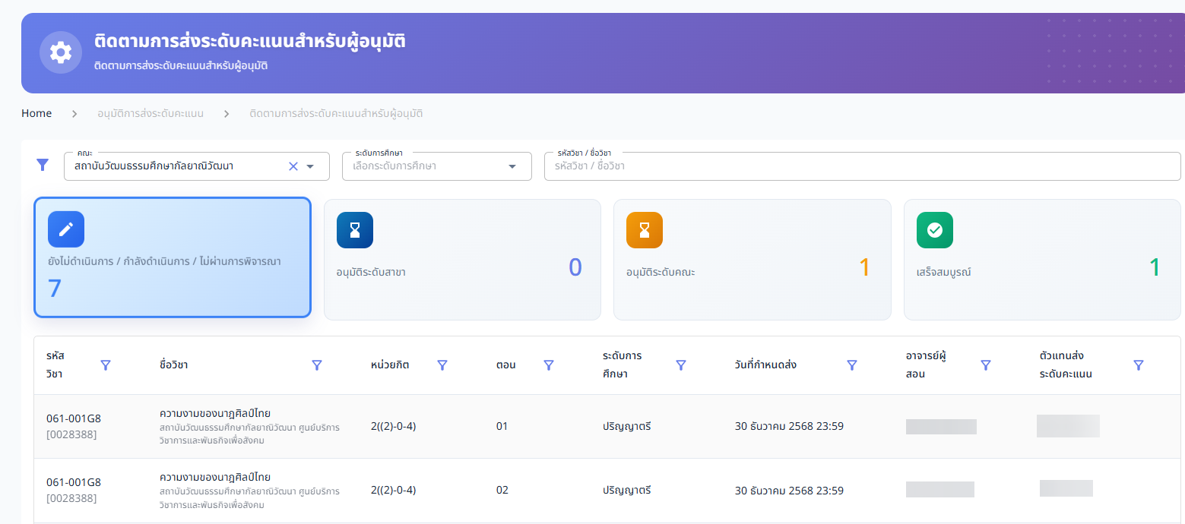
Task: Open the ชื่อวิชา column filter icon
Action: 317,365
